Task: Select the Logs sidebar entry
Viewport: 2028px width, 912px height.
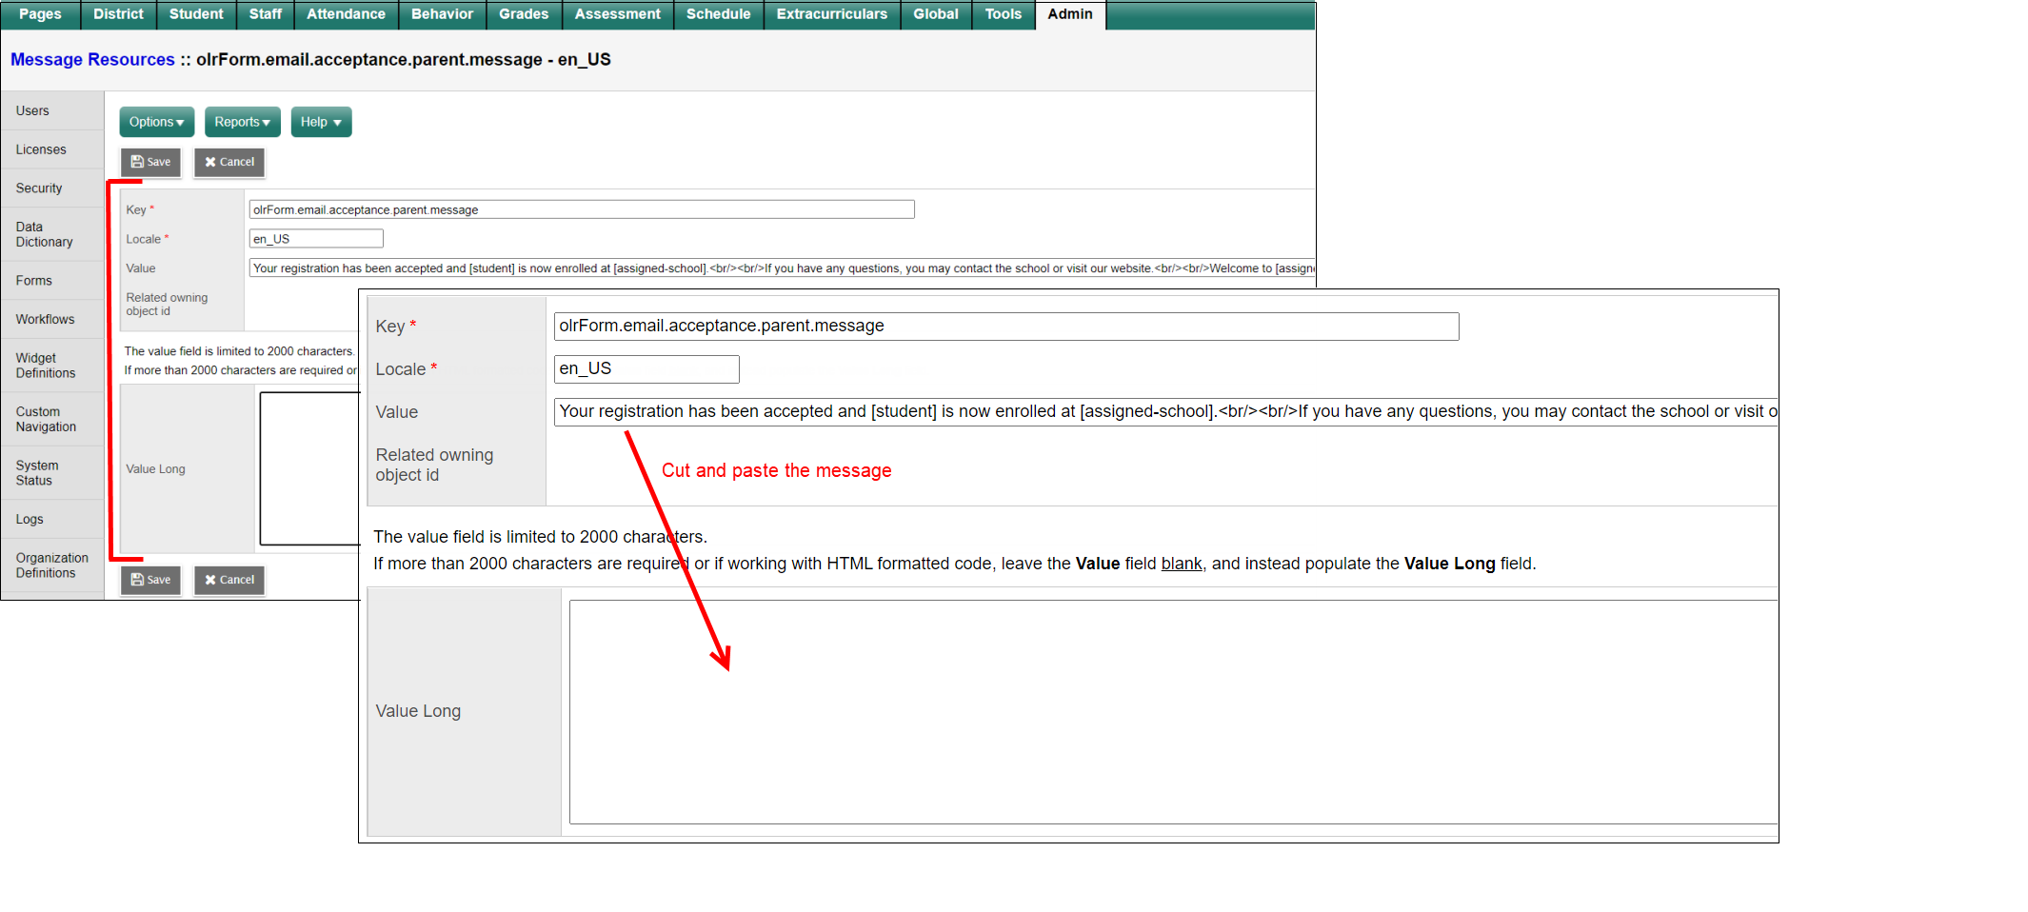Action: tap(29, 519)
